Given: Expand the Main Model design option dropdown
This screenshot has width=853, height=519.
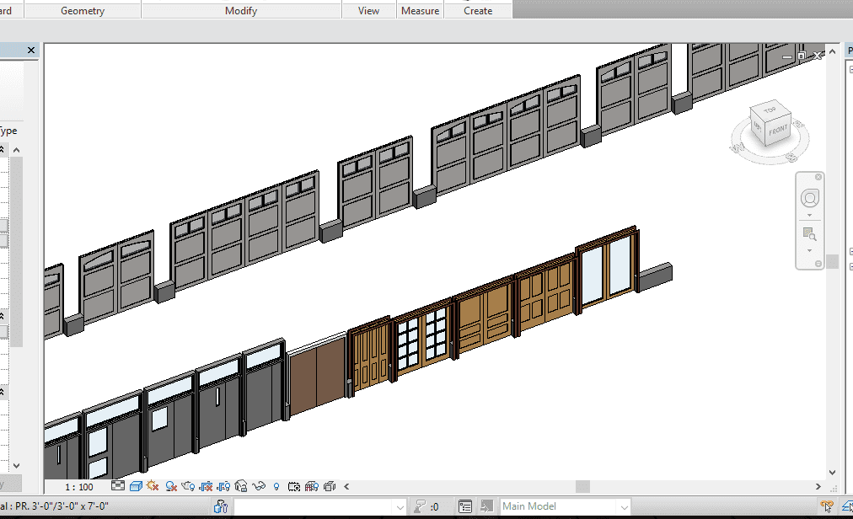Looking at the screenshot, I should (x=623, y=506).
